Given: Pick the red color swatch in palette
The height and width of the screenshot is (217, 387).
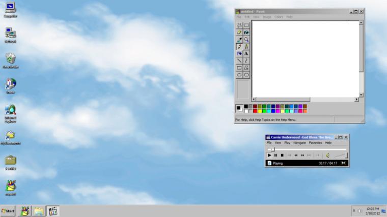Looking at the screenshot, I should click(255, 111).
